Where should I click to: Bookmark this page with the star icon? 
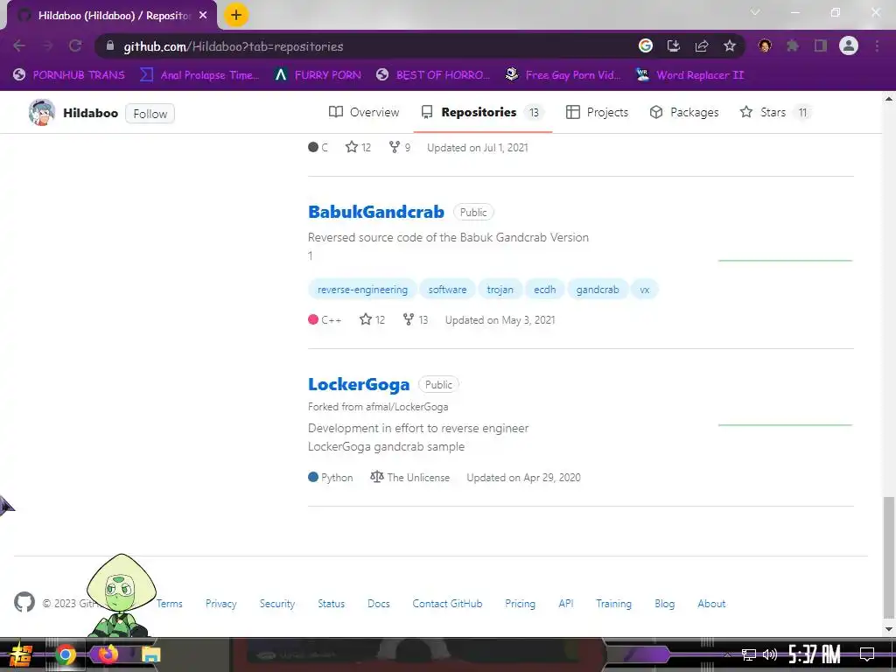pyautogui.click(x=730, y=45)
